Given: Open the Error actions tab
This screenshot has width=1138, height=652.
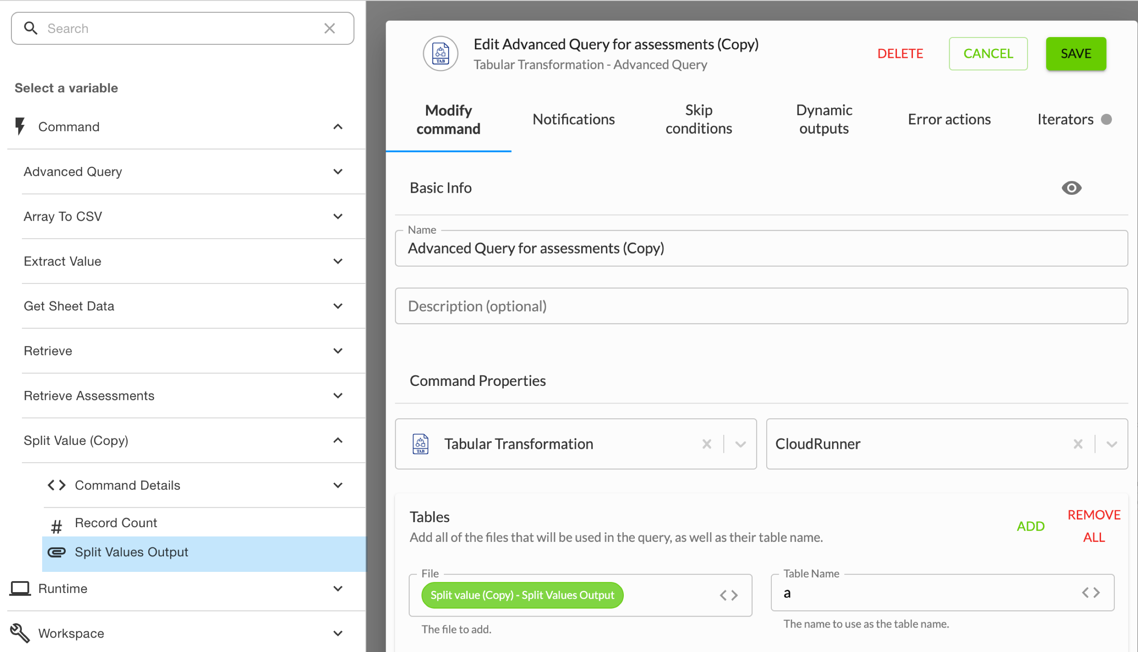Looking at the screenshot, I should pyautogui.click(x=949, y=120).
